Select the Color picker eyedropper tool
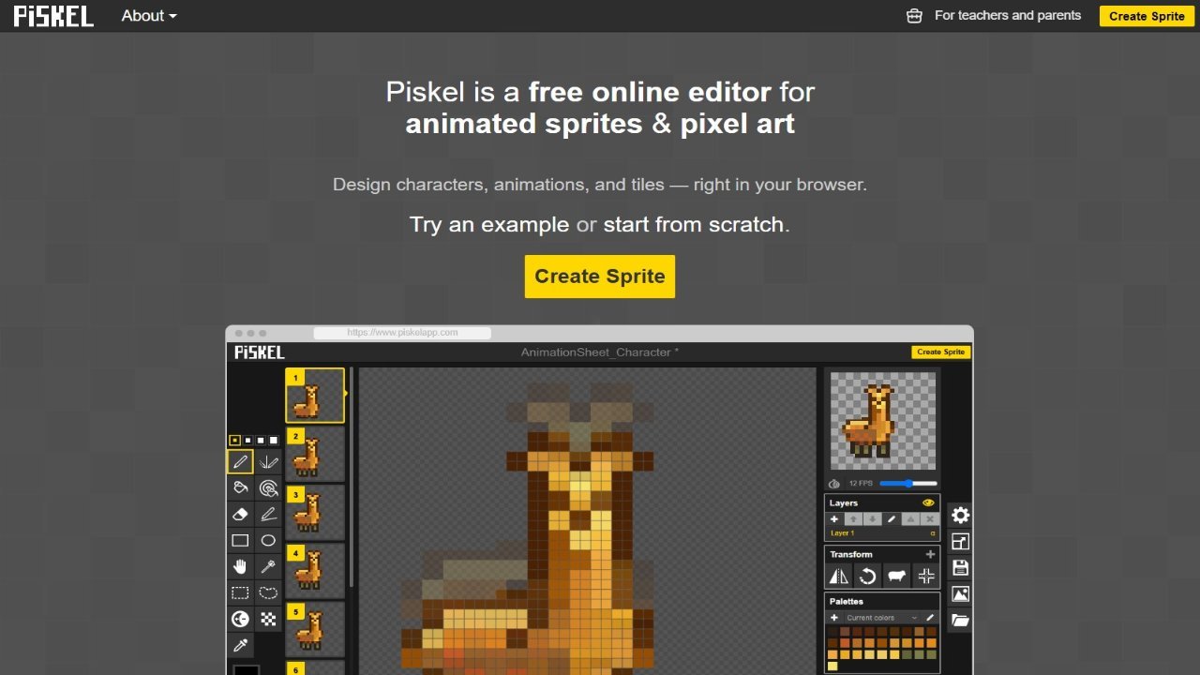The width and height of the screenshot is (1200, 675). [x=240, y=645]
